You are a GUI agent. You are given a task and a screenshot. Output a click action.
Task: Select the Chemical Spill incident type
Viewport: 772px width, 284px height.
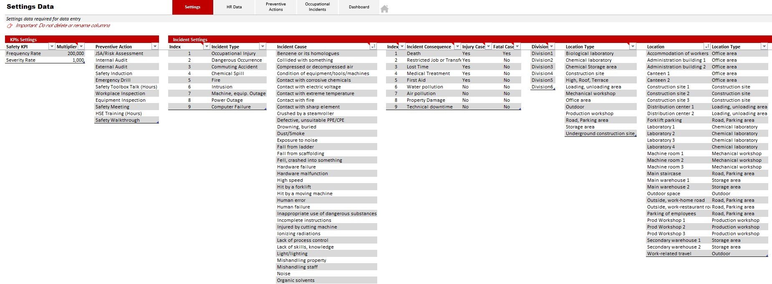238,73
